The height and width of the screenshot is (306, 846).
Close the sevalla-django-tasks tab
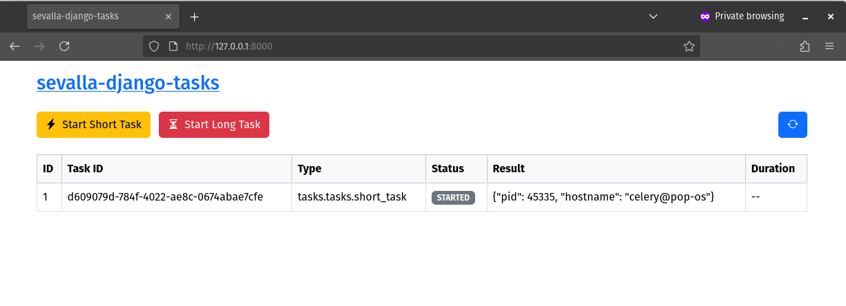167,17
